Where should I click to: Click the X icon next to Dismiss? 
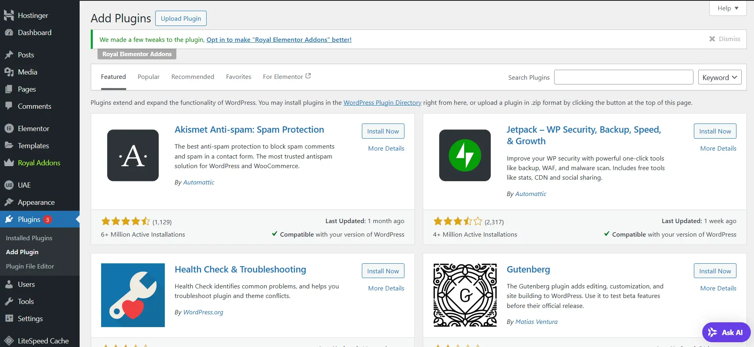coord(712,39)
